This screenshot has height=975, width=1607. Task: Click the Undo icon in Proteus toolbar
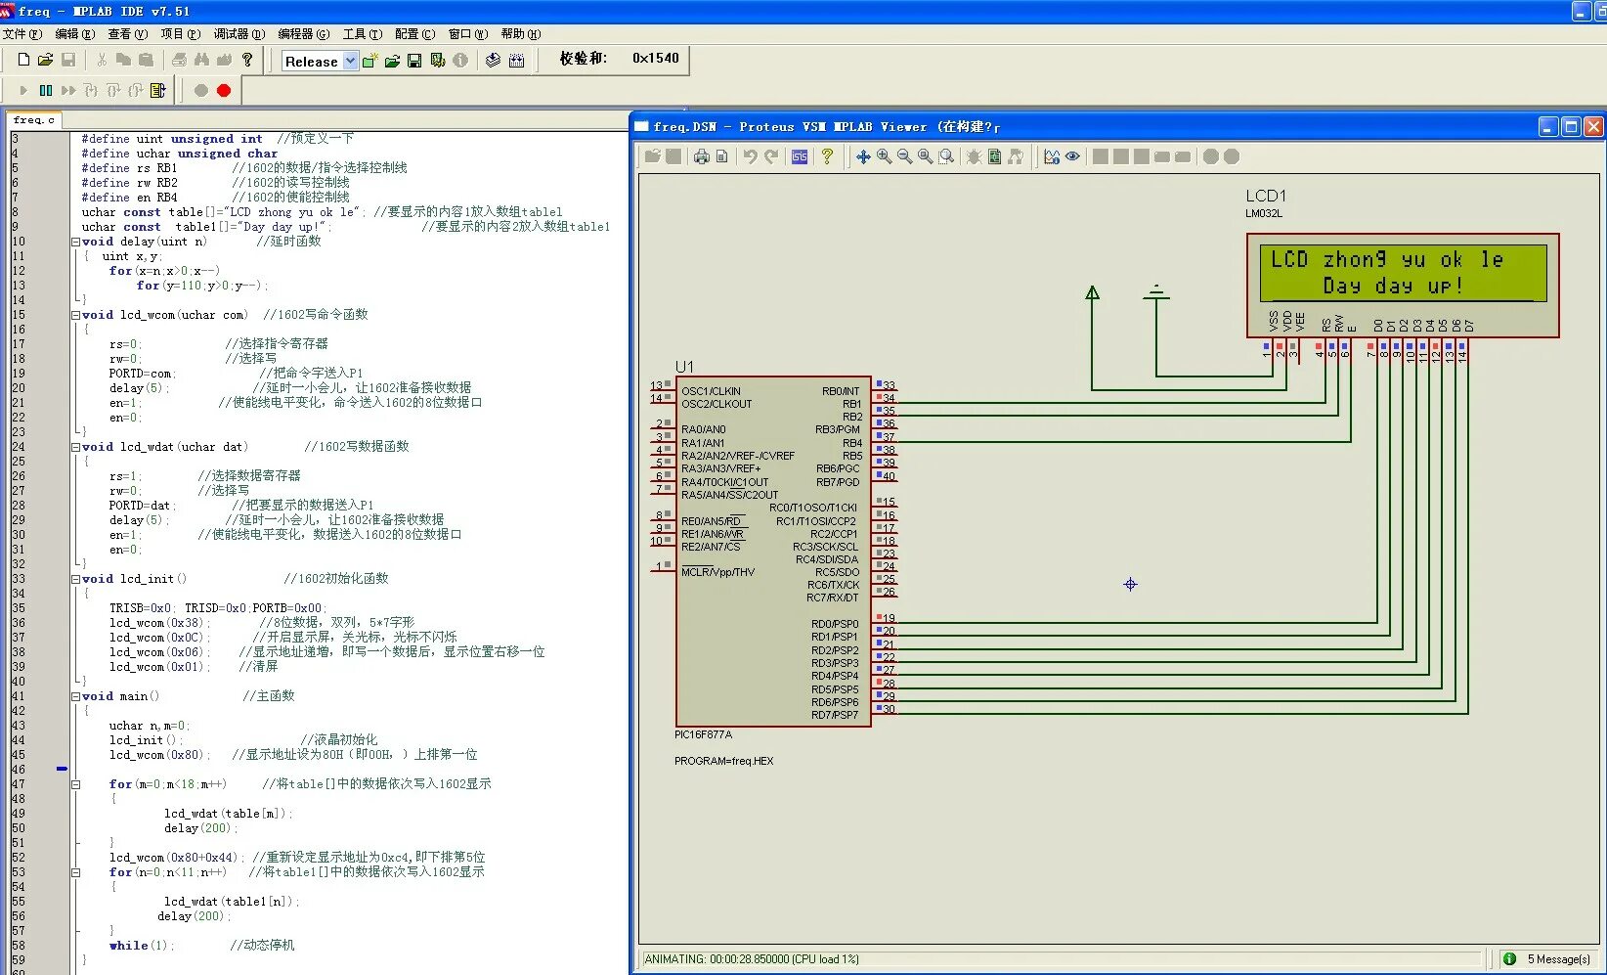click(753, 156)
